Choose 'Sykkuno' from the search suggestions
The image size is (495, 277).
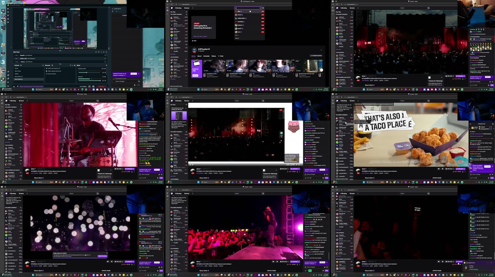tap(250, 25)
